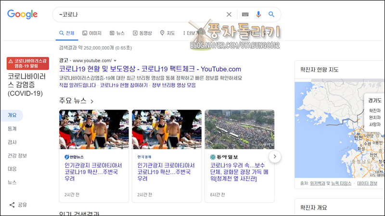Select 건강 정보 in the sidebar
Viewport: 385px width, 216px height.
tap(17, 156)
